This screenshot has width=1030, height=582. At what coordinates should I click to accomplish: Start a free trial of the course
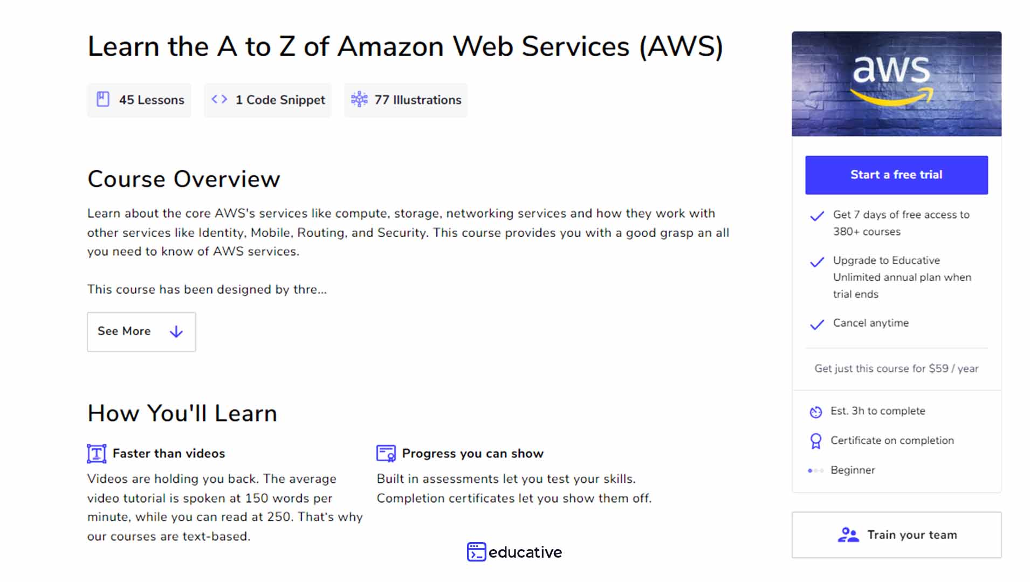coord(896,175)
